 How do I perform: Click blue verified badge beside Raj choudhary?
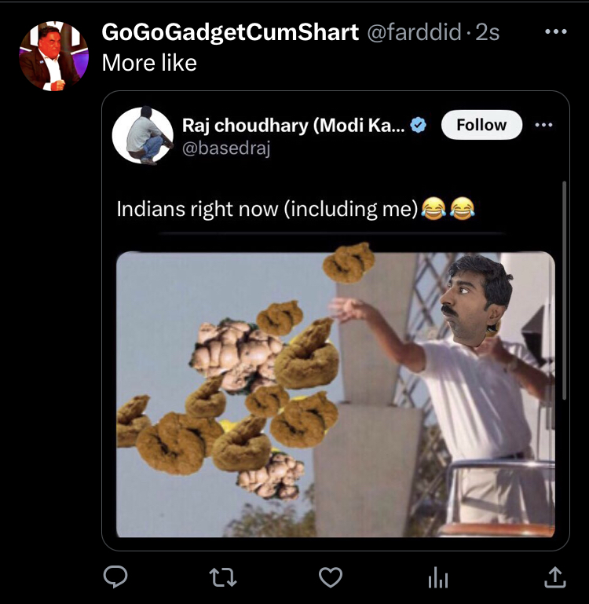coord(419,125)
